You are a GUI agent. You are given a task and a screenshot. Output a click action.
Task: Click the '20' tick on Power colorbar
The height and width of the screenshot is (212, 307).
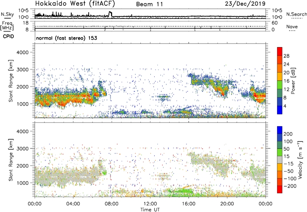click(286, 73)
